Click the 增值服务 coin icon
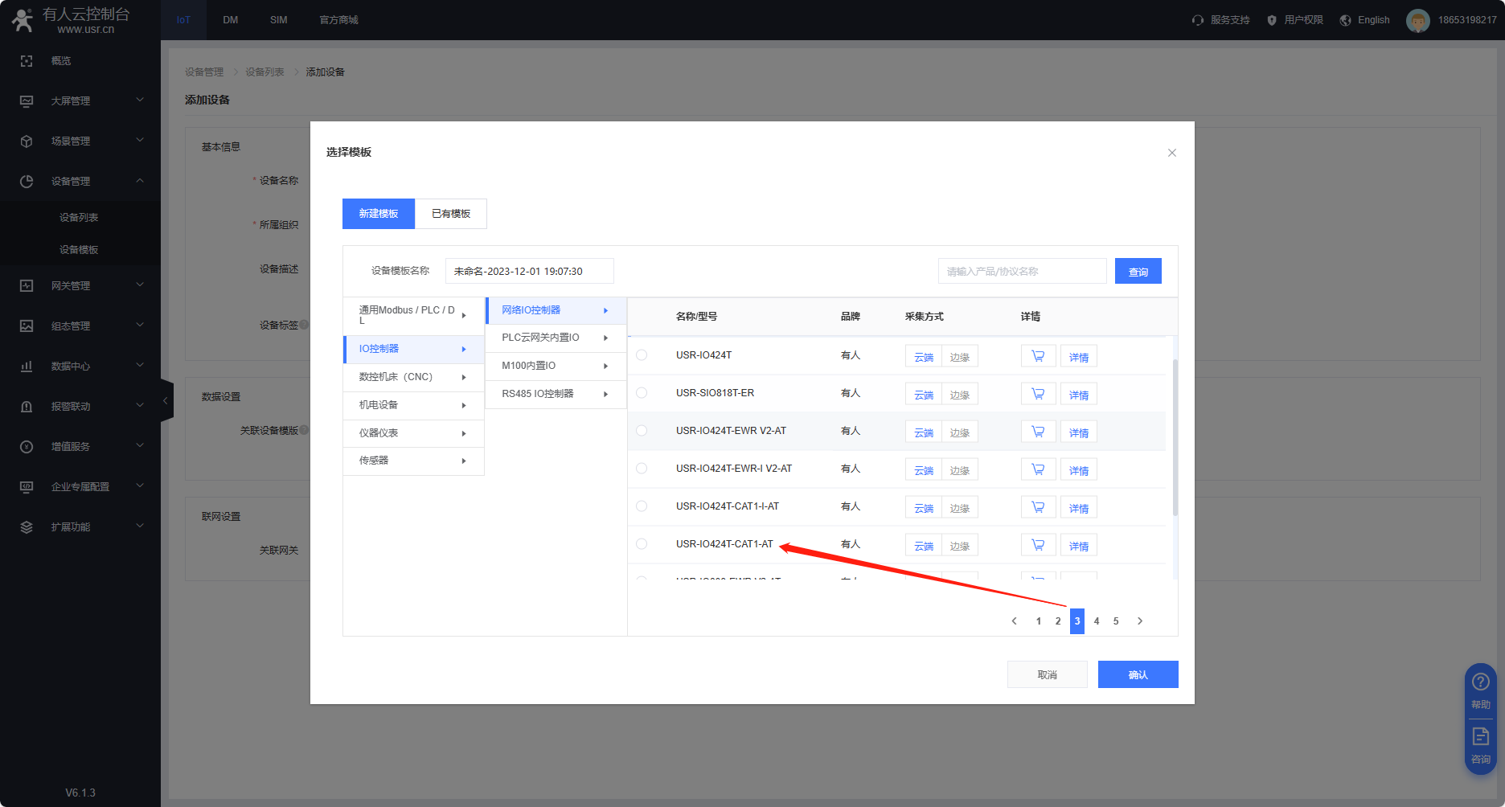This screenshot has height=807, width=1505. point(27,447)
